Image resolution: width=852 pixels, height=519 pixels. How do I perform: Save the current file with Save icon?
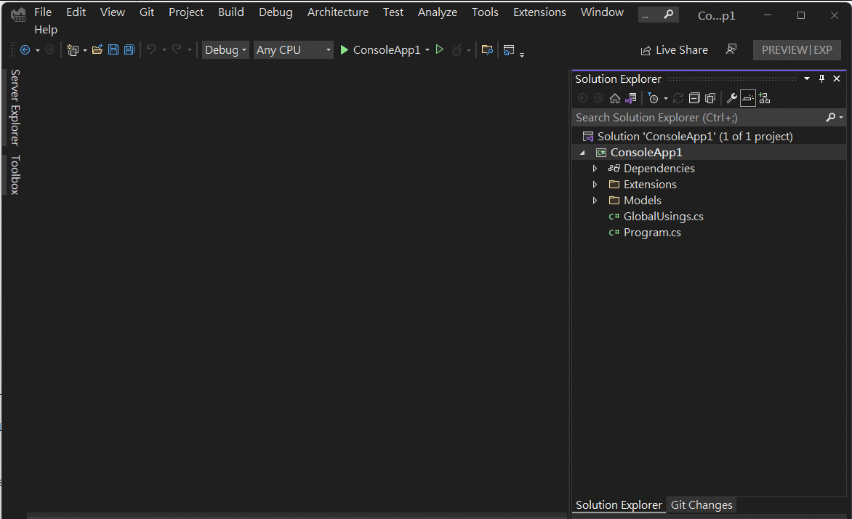coord(113,50)
